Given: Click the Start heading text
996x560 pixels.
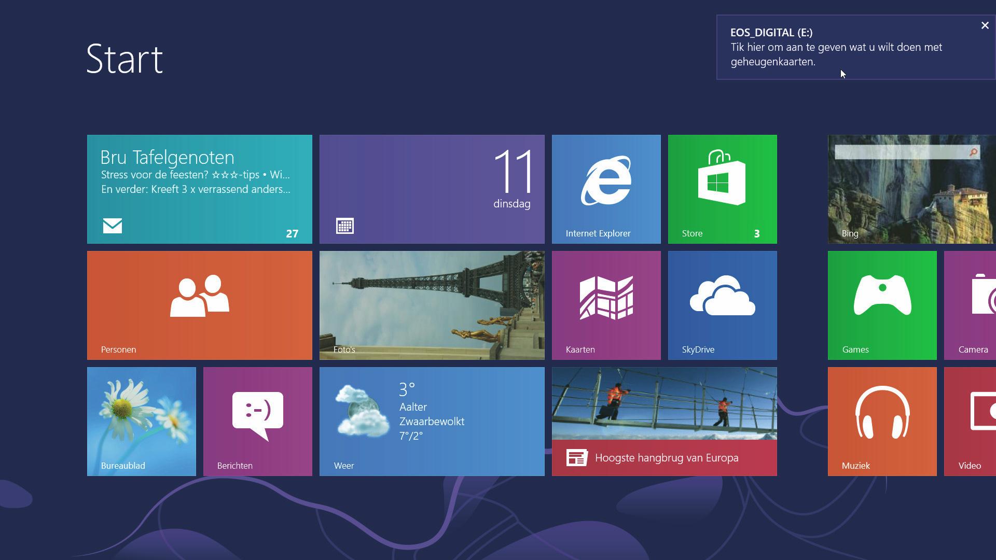Looking at the screenshot, I should (x=125, y=59).
